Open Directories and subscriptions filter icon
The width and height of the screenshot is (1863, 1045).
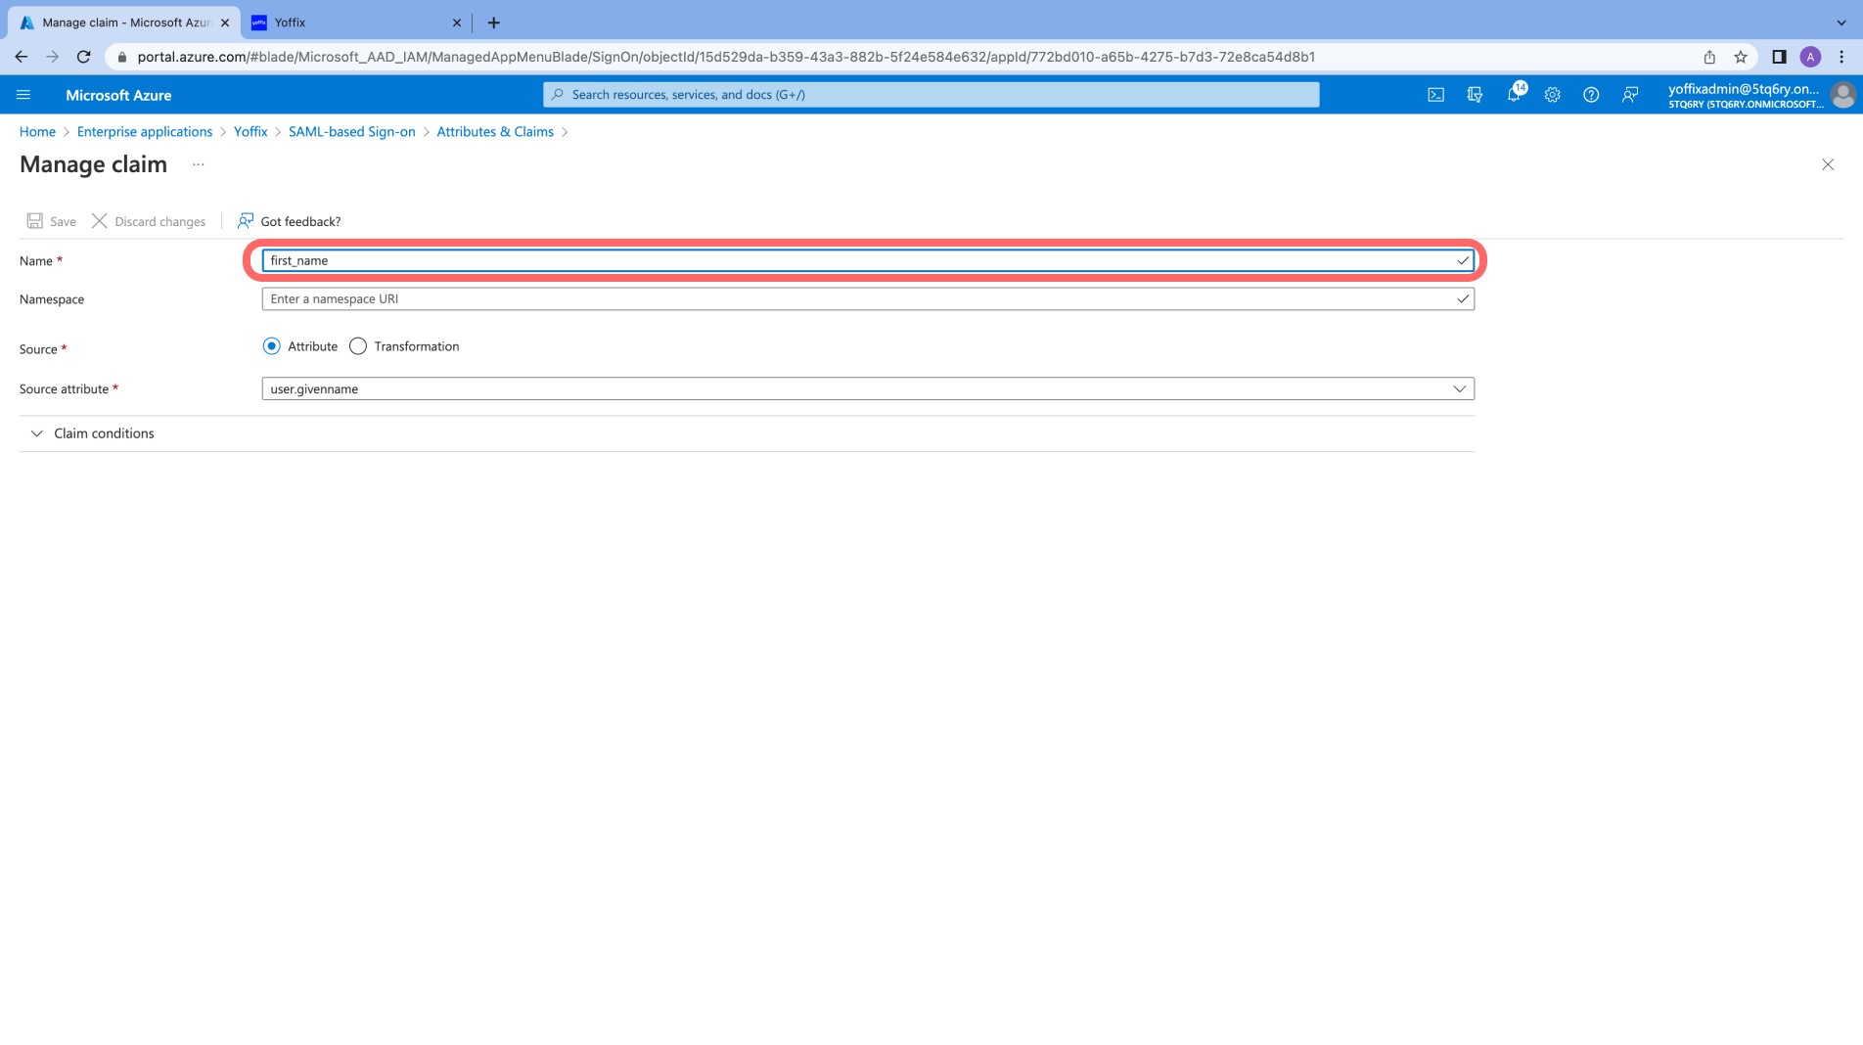pyautogui.click(x=1475, y=95)
